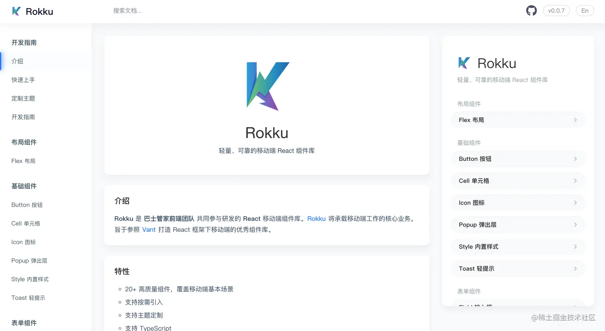The width and height of the screenshot is (605, 331).
Task: Open Button 按钮 in the sidebar
Action: pos(27,205)
